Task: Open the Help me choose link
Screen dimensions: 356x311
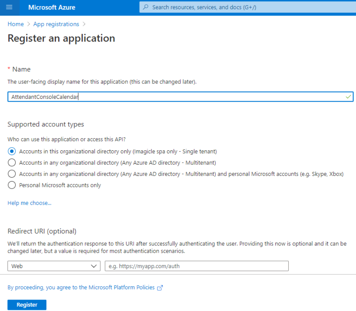Action: click(x=30, y=203)
